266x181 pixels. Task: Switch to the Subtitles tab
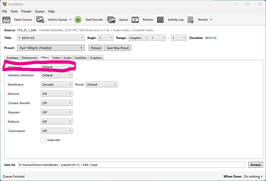[81, 58]
